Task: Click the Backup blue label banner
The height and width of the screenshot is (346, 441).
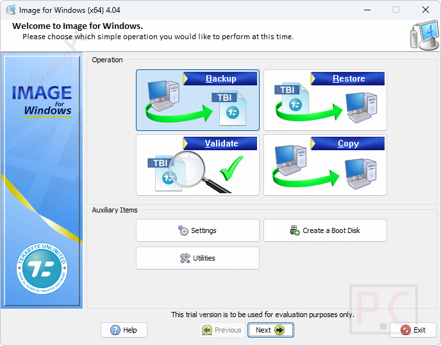Action: [x=220, y=78]
